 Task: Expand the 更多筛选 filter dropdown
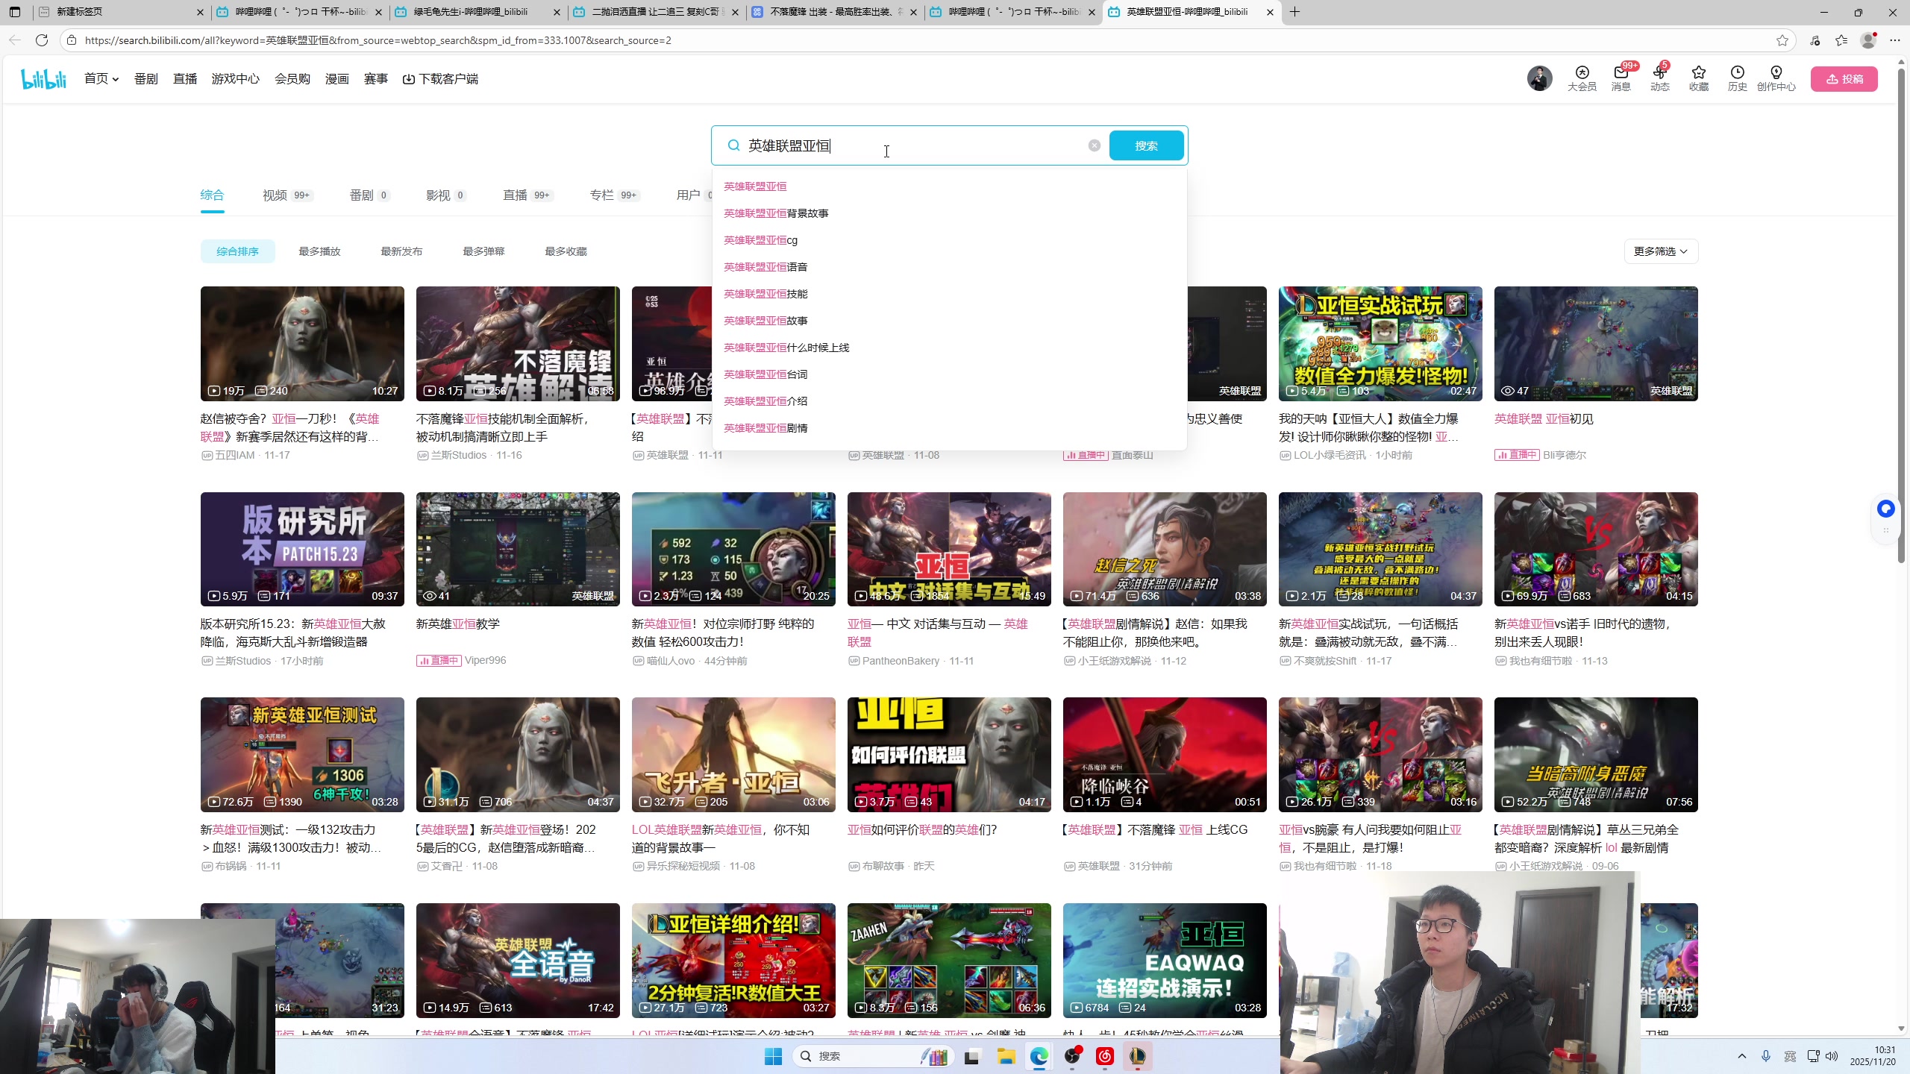(1660, 251)
